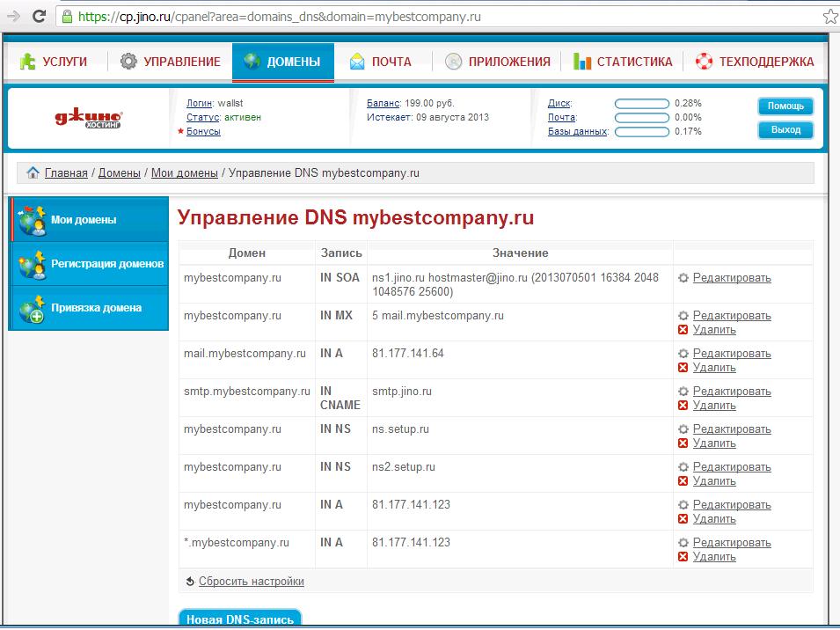
Task: Switch to the Почта tab
Action: pyautogui.click(x=381, y=62)
